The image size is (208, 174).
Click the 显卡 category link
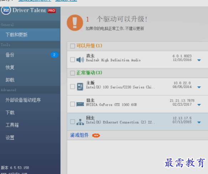[90, 100]
